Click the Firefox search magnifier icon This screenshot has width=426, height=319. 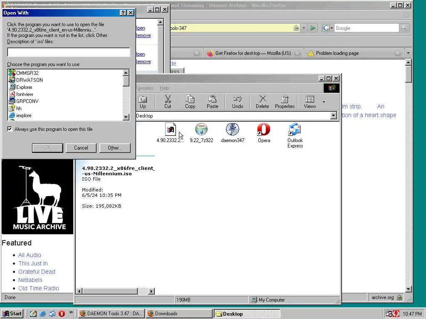(404, 28)
